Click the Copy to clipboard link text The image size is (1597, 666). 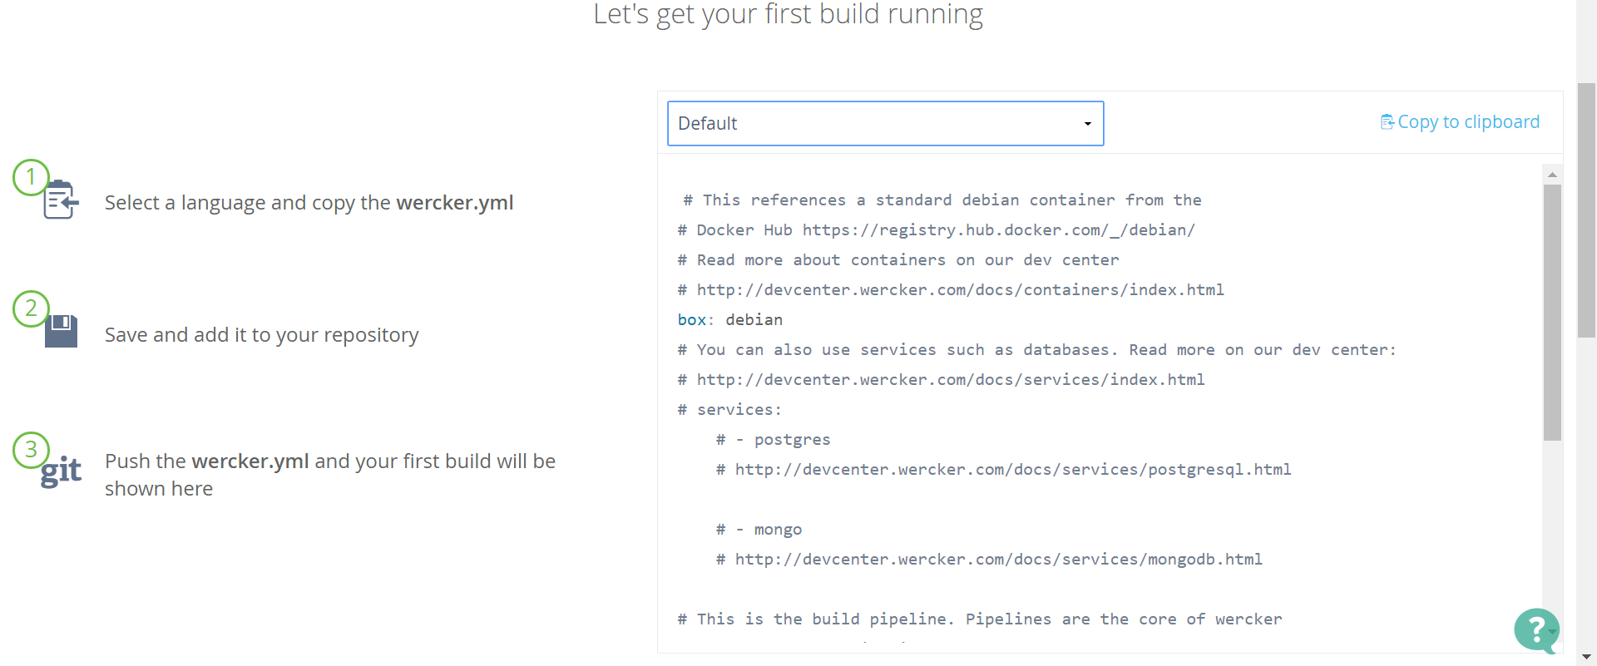point(1468,122)
